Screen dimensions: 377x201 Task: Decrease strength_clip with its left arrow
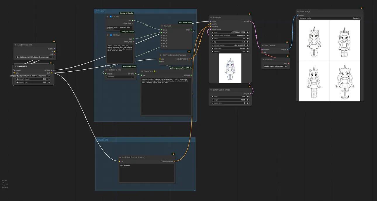17,82
